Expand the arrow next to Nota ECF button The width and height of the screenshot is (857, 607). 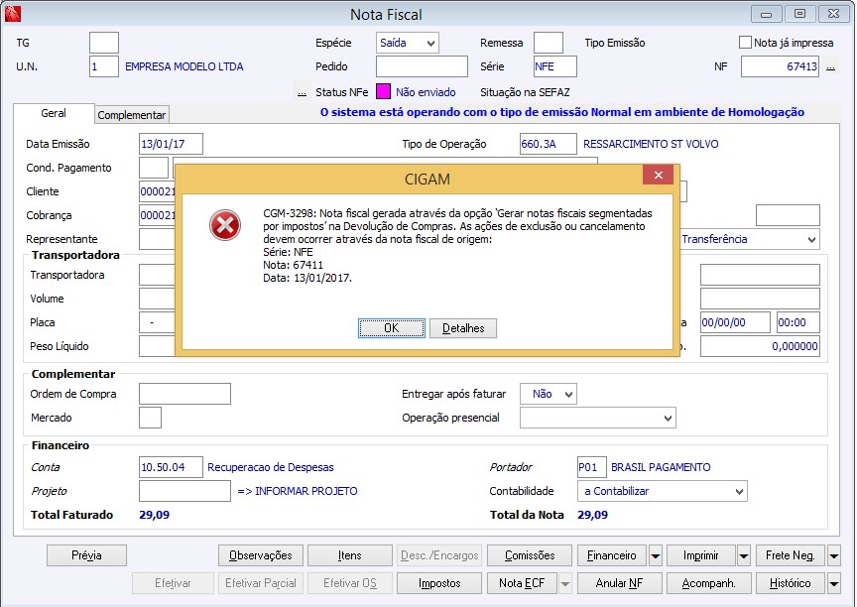(565, 583)
